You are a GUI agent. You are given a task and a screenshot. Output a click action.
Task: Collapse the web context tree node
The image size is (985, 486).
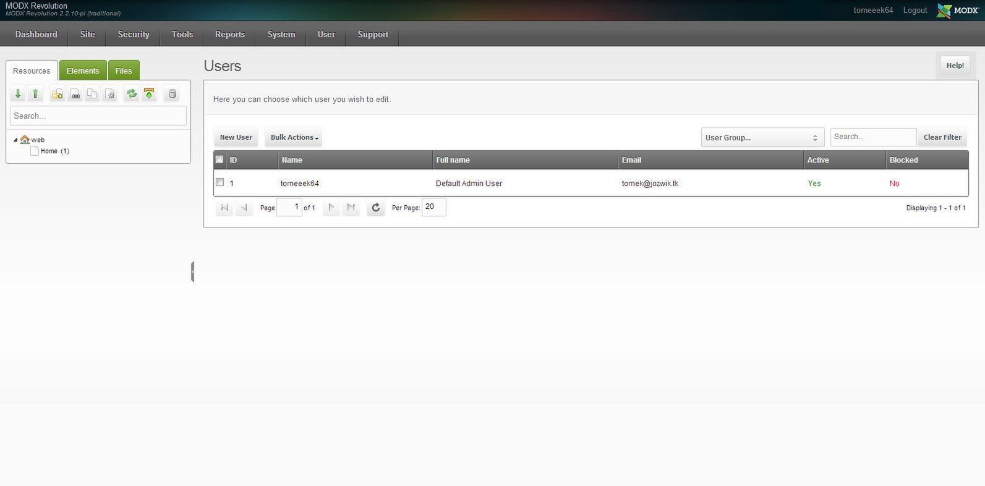click(15, 140)
